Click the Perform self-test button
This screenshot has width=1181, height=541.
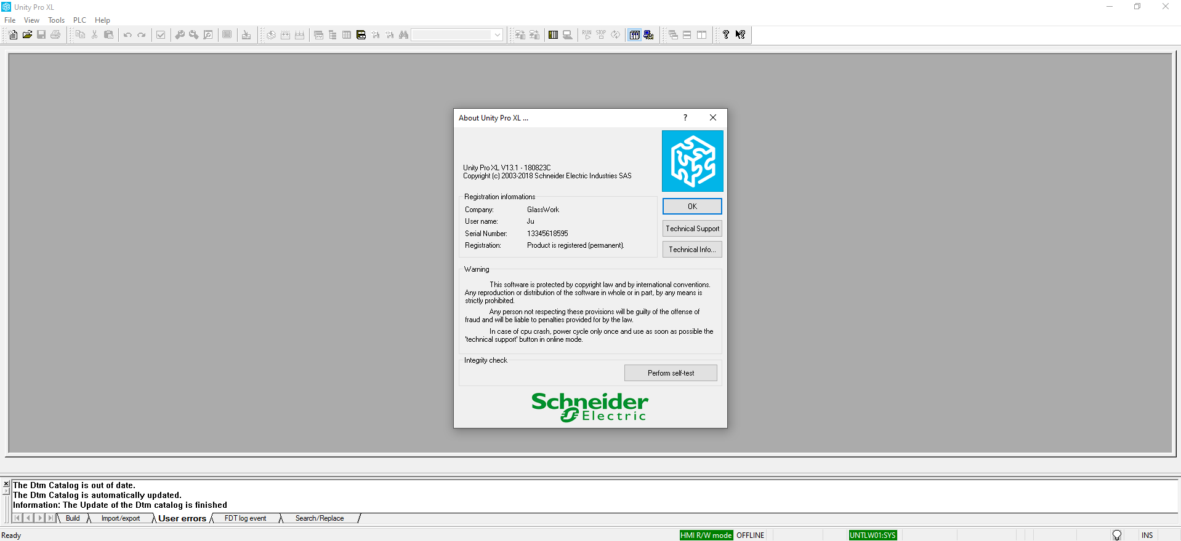point(671,373)
